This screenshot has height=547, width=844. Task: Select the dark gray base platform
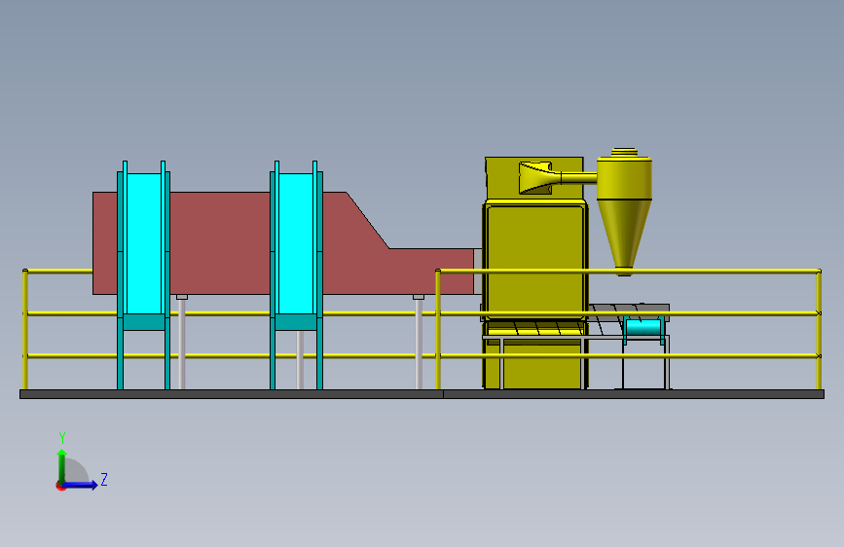[422, 394]
